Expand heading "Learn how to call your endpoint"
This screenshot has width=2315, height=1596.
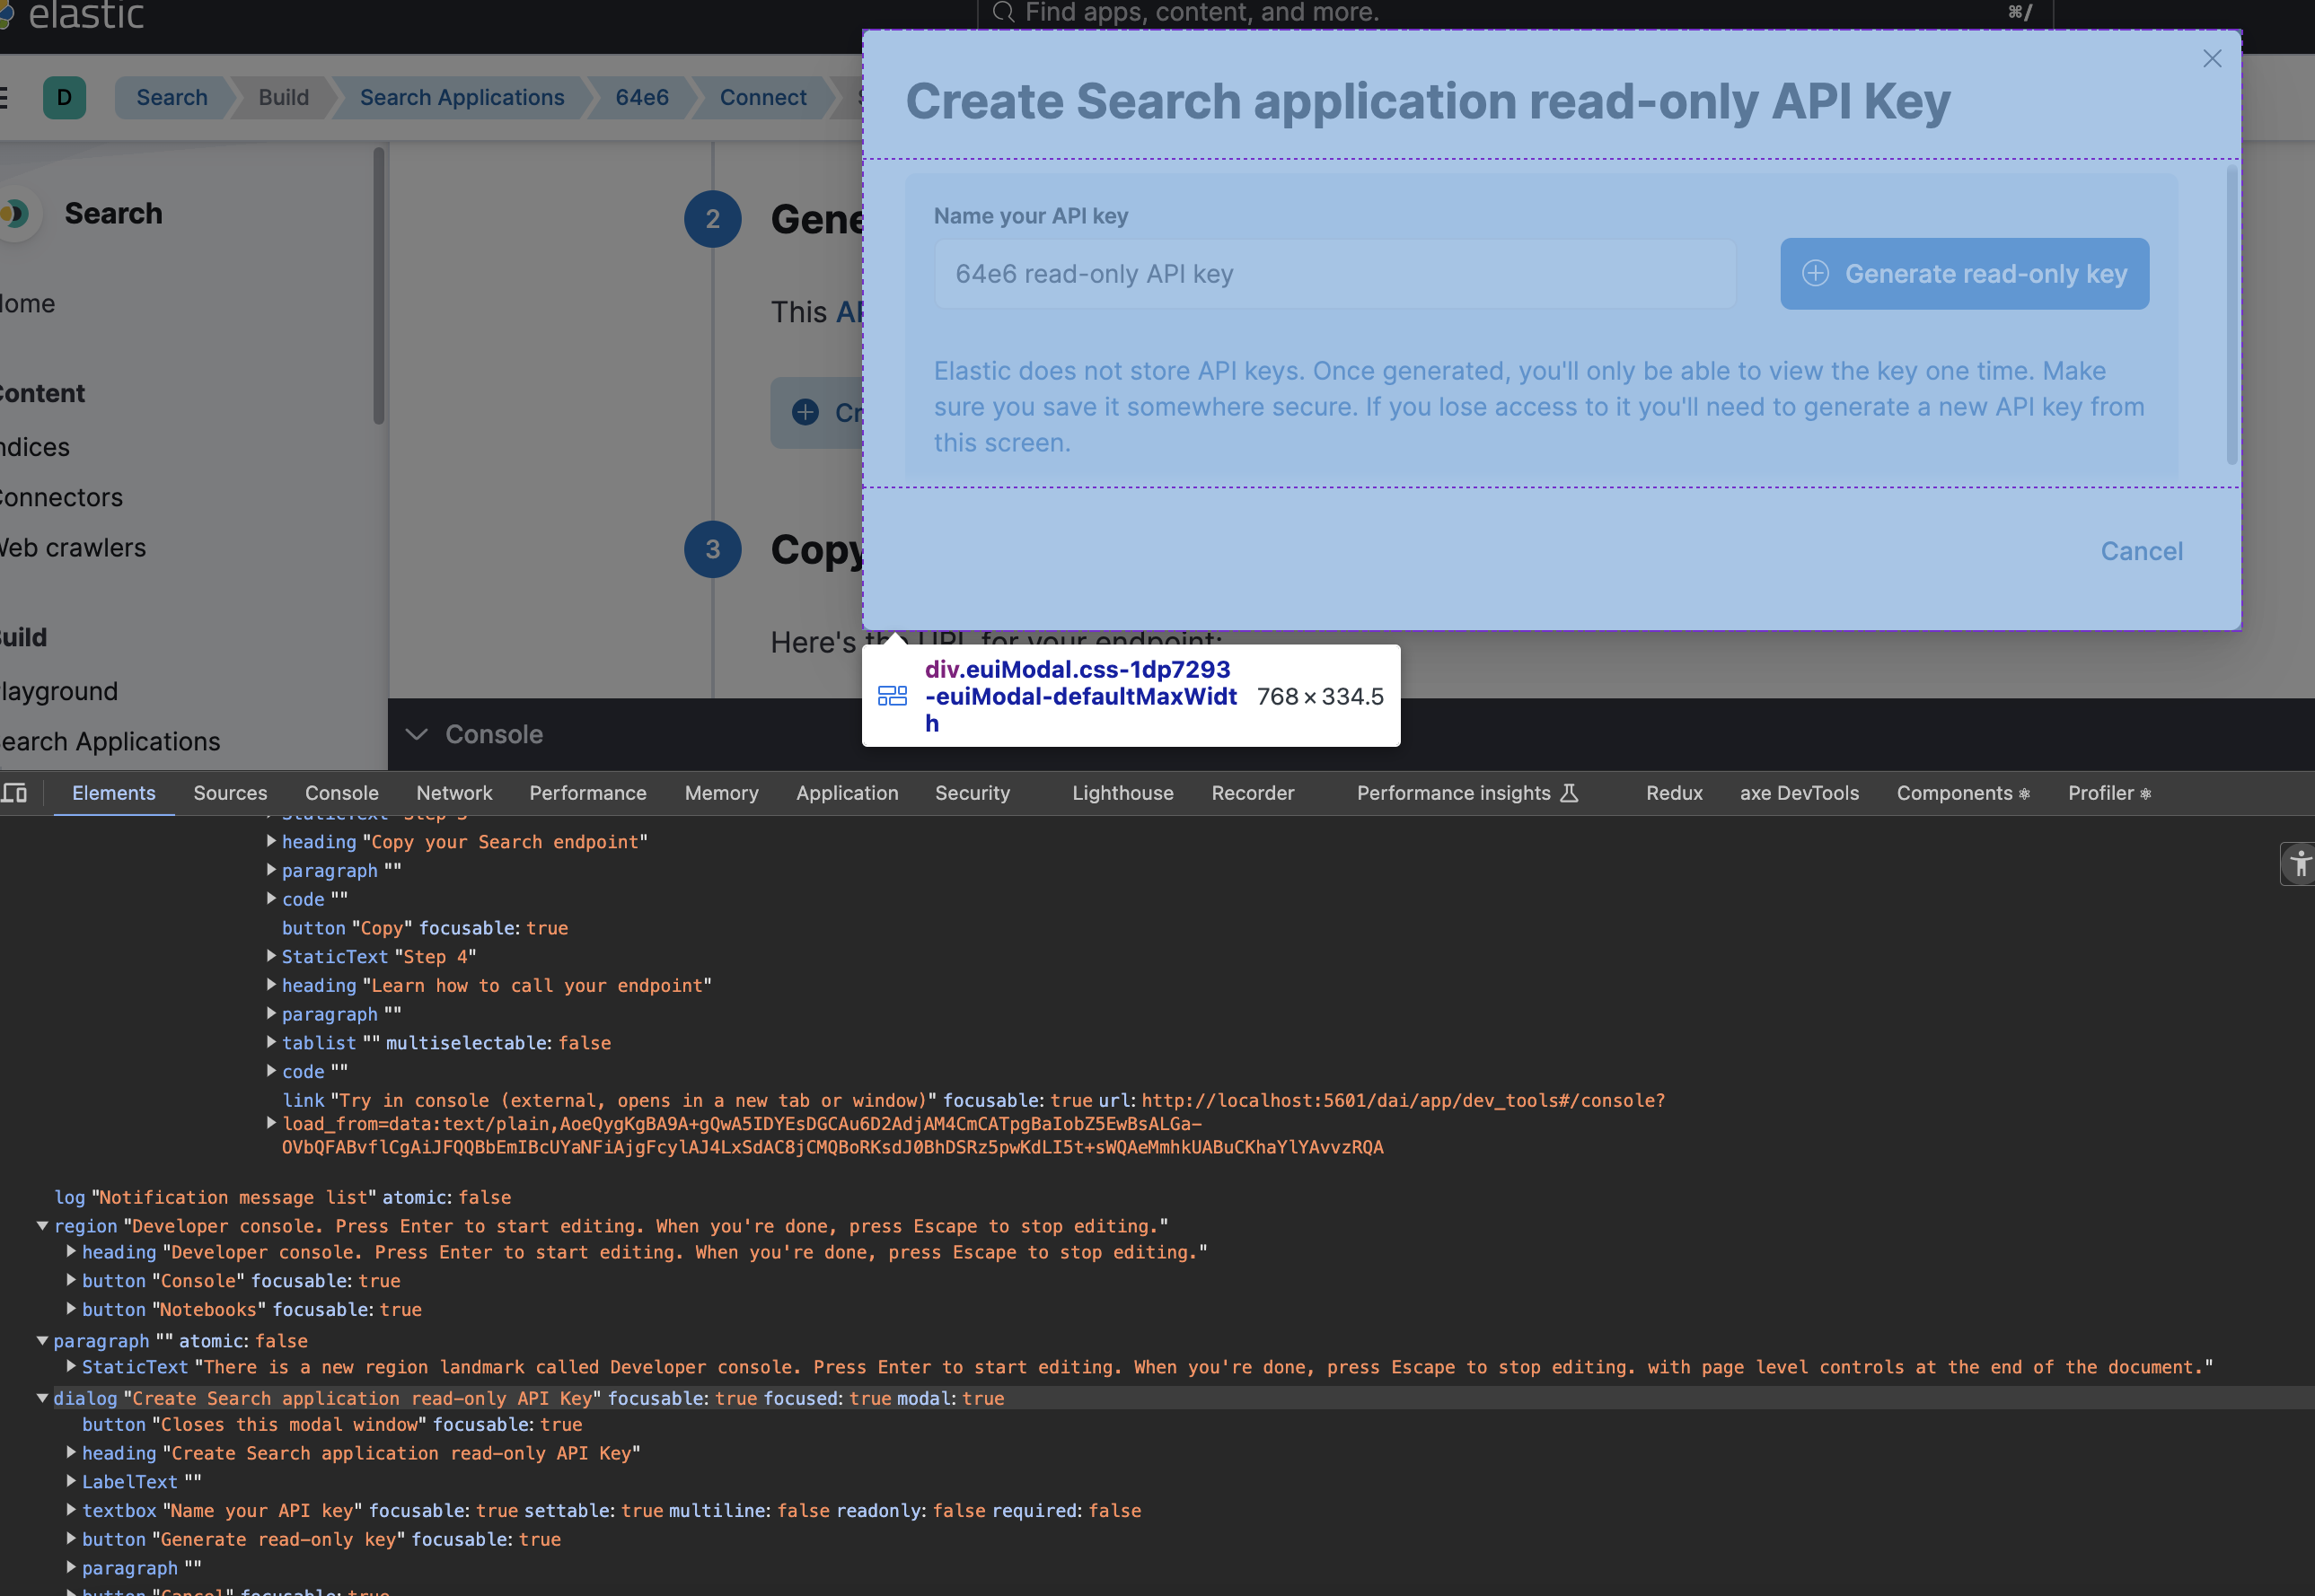(x=271, y=985)
